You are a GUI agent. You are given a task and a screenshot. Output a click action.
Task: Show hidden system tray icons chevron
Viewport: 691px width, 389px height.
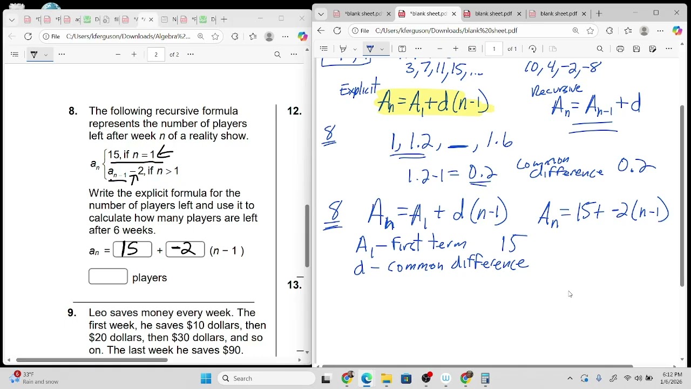point(570,379)
